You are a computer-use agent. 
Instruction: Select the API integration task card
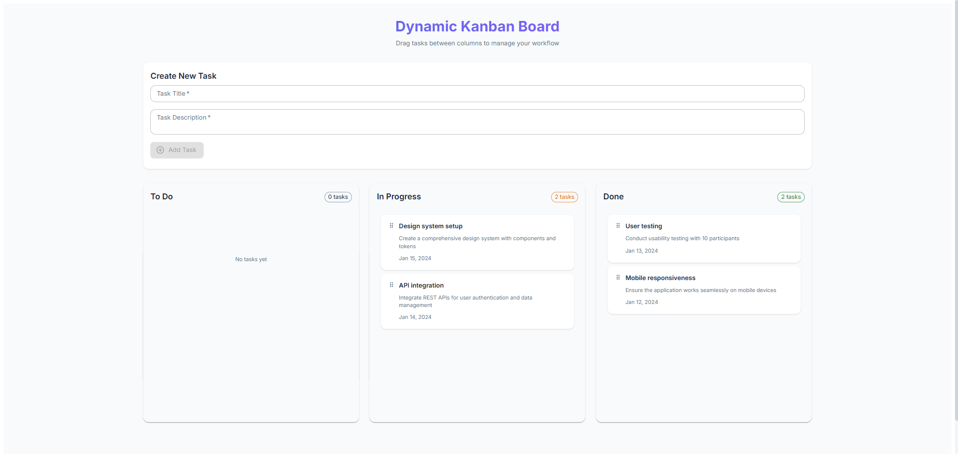click(x=477, y=301)
